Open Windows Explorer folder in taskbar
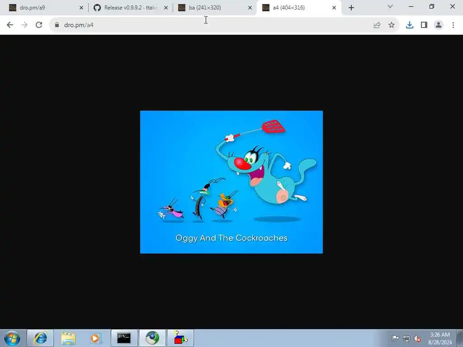Image resolution: width=463 pixels, height=347 pixels. coord(69,338)
